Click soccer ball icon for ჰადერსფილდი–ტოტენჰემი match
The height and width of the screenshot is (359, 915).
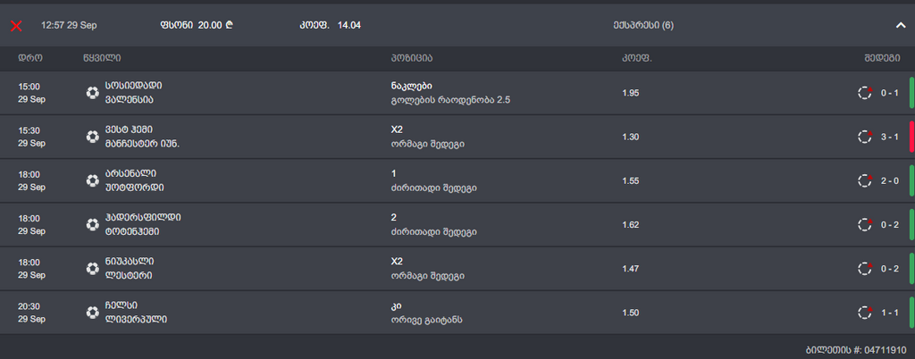point(92,224)
